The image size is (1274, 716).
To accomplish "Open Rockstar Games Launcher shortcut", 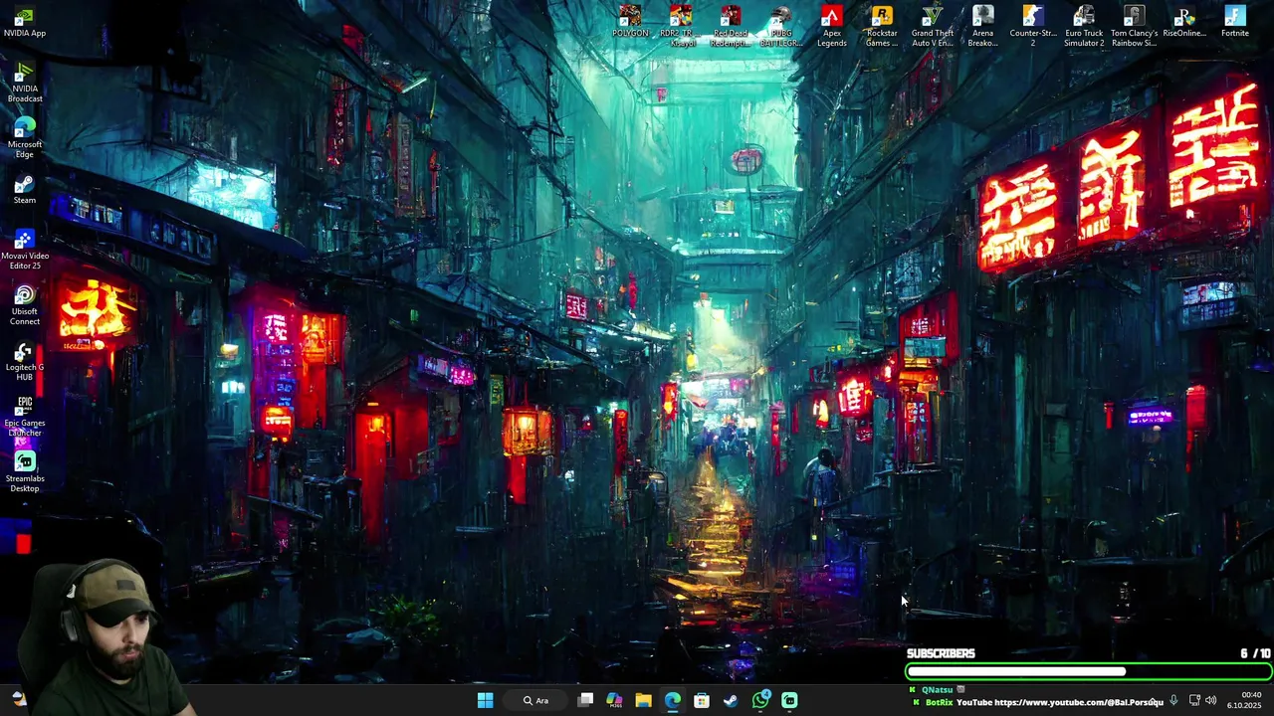I will (x=882, y=27).
